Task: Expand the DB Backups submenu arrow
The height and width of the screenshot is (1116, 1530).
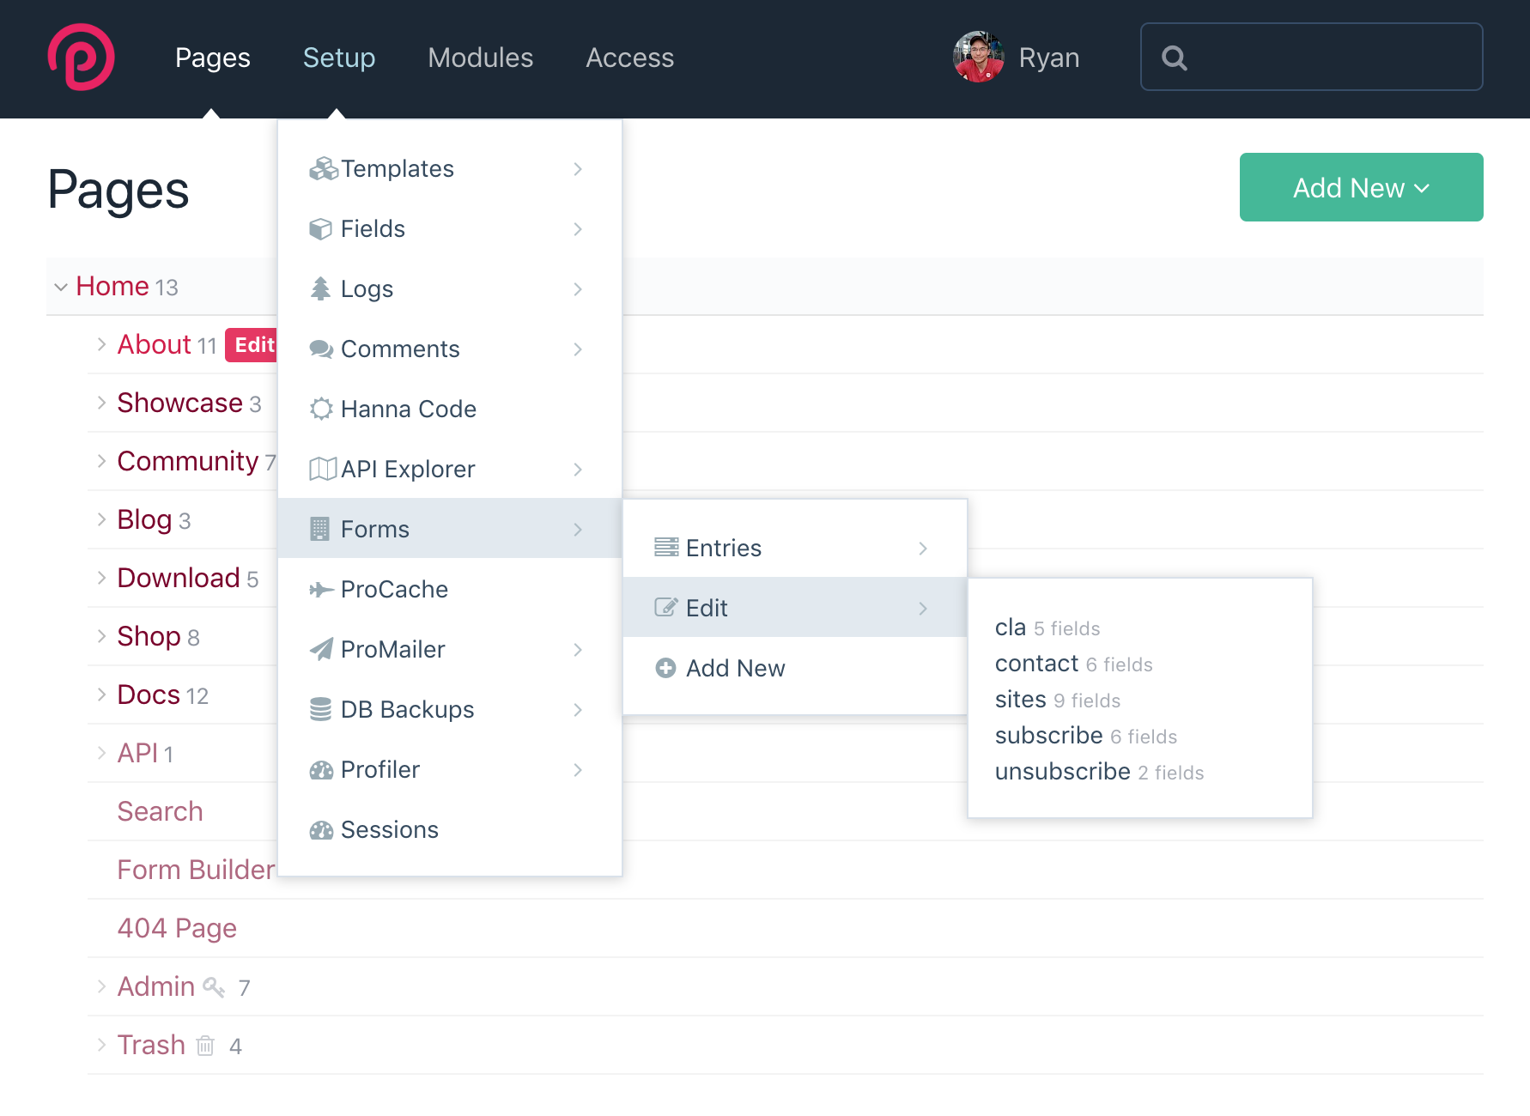Action: pyautogui.click(x=578, y=710)
